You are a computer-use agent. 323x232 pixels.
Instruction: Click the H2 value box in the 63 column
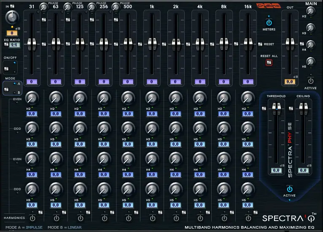tap(56, 114)
